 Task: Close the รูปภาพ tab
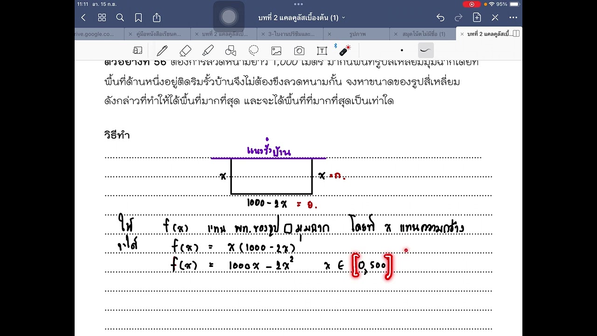[329, 34]
